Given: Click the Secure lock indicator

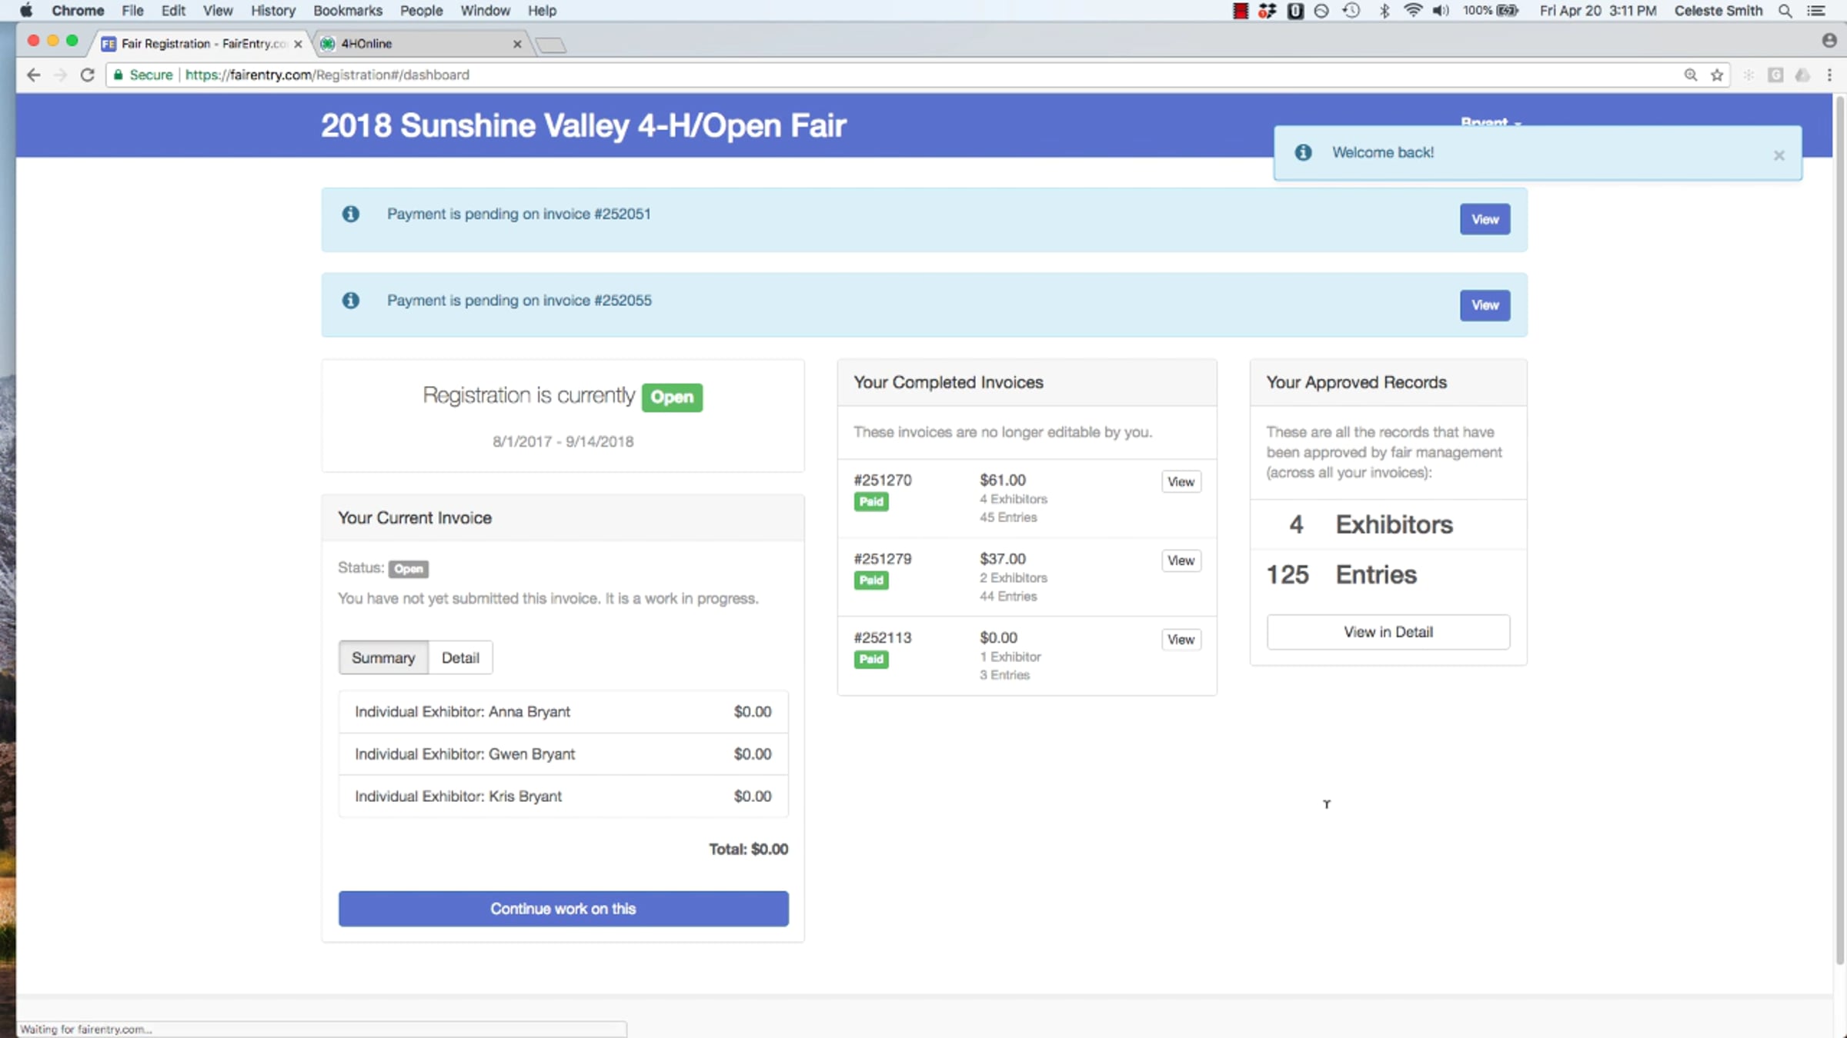Looking at the screenshot, I should point(143,75).
